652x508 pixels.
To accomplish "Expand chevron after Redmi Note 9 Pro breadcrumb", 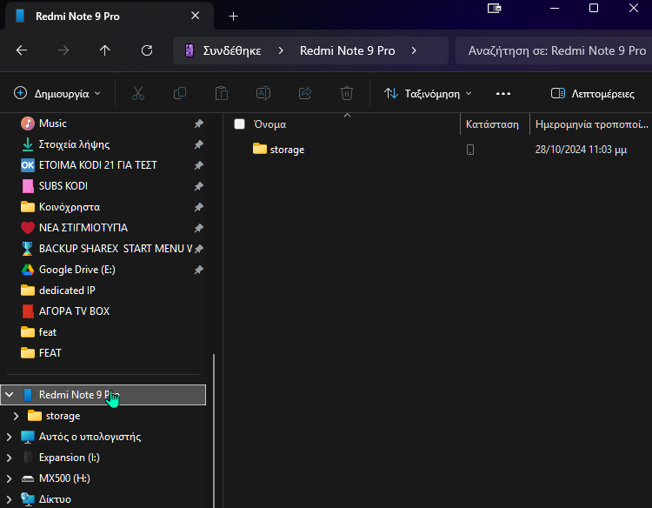I will point(414,50).
